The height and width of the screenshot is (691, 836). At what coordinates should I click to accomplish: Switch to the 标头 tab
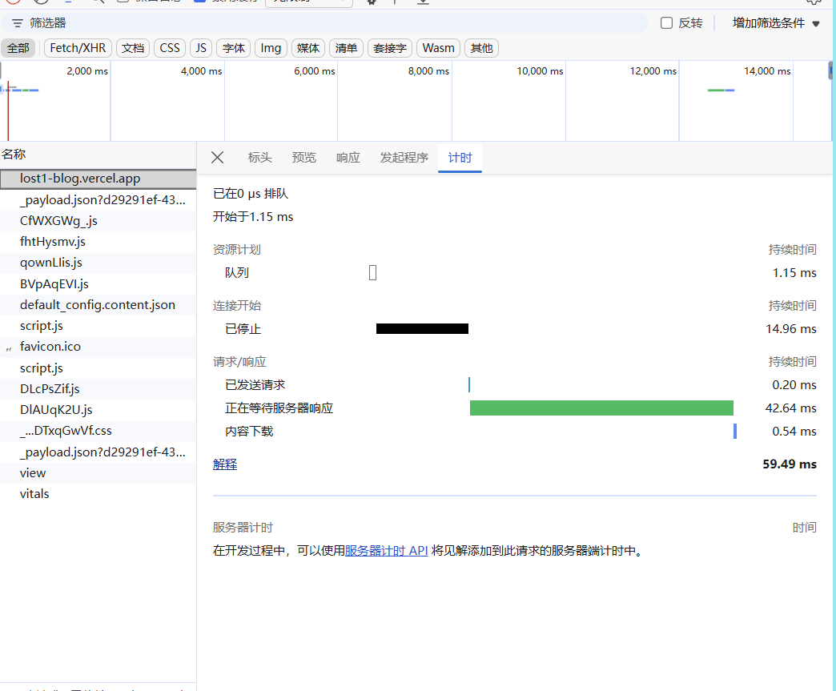pyautogui.click(x=259, y=158)
